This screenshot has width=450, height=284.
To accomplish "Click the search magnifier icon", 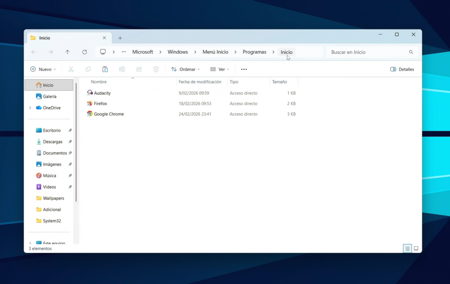I will pyautogui.click(x=411, y=52).
